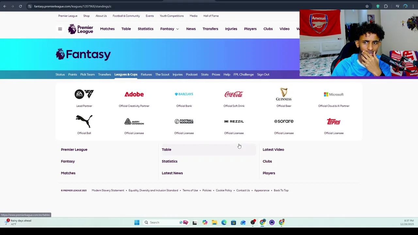The width and height of the screenshot is (418, 235).
Task: Open The Scout tab
Action: point(162,74)
